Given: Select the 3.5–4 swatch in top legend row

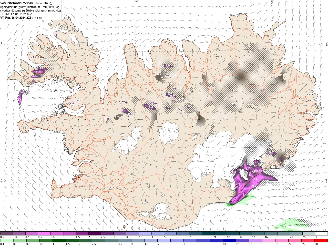Looking at the screenshot, I should pos(132,233).
